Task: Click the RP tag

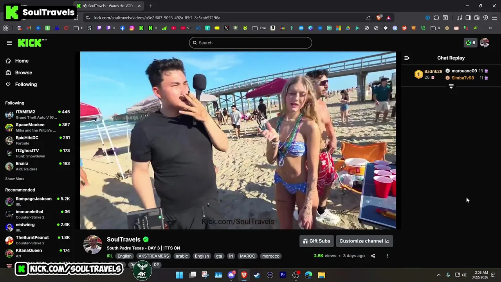Action: (157, 265)
